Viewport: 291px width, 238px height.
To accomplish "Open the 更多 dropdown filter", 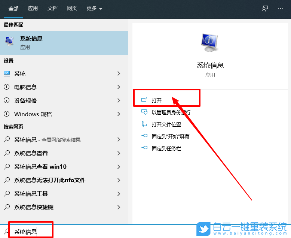I will [94, 9].
